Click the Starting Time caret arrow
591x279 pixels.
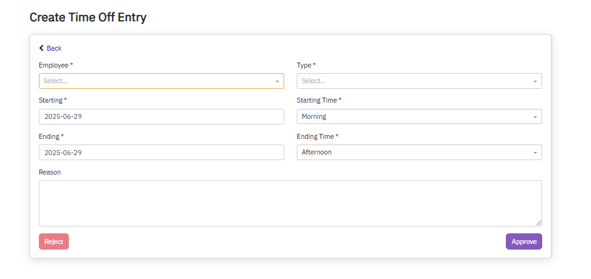click(535, 117)
